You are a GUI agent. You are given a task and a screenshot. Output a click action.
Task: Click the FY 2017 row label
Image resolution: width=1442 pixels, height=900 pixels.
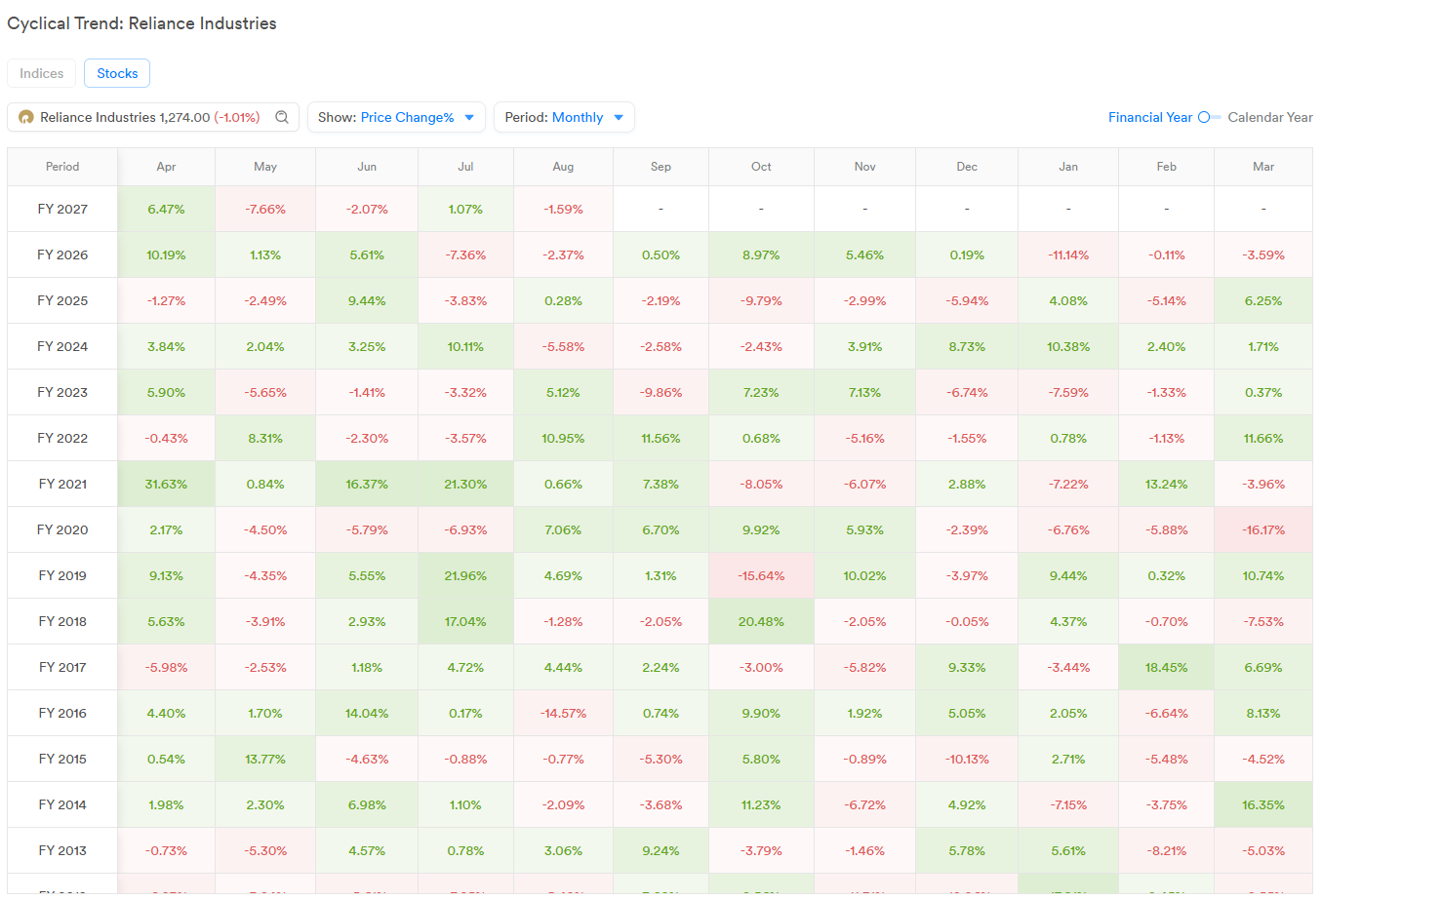pyautogui.click(x=62, y=667)
